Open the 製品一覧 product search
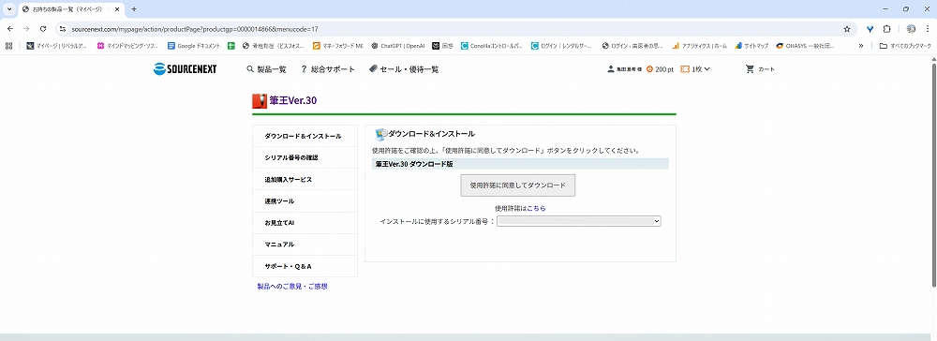The width and height of the screenshot is (937, 341). pyautogui.click(x=266, y=69)
